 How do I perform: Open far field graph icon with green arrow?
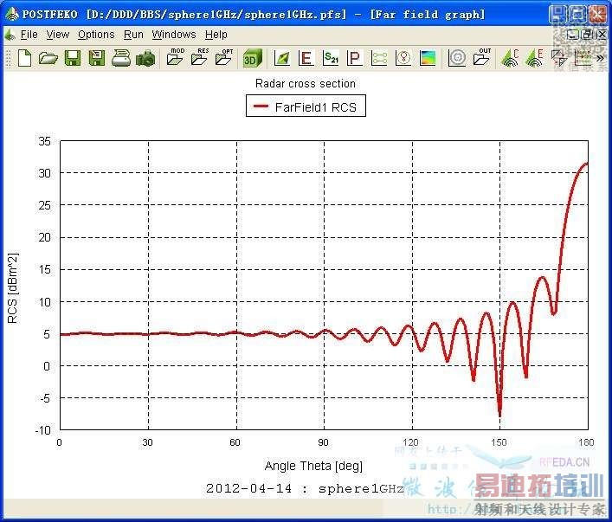(x=282, y=59)
